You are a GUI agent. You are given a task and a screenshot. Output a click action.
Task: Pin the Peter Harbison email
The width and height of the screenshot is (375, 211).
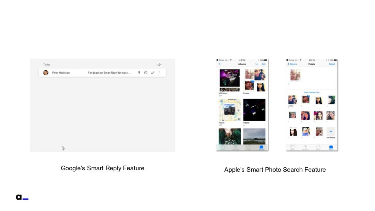tap(139, 73)
